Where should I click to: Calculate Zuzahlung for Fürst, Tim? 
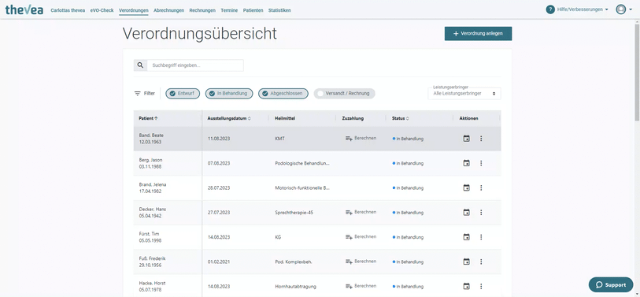point(361,237)
